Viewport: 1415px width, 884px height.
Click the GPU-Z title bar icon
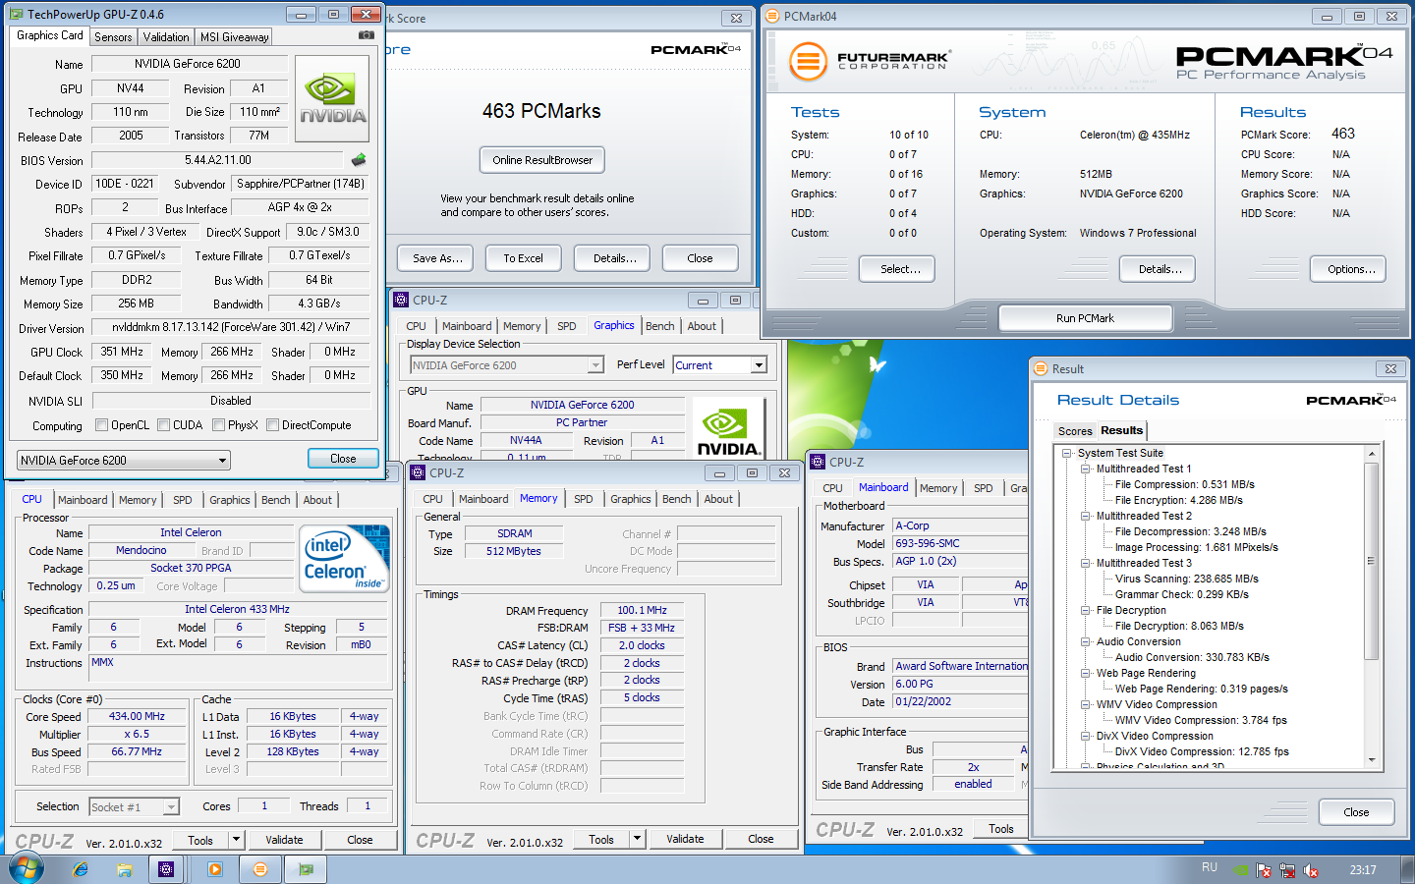coord(17,14)
